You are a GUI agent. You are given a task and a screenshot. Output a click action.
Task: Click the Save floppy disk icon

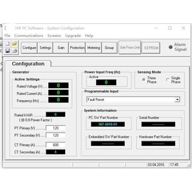click(x=8, y=51)
